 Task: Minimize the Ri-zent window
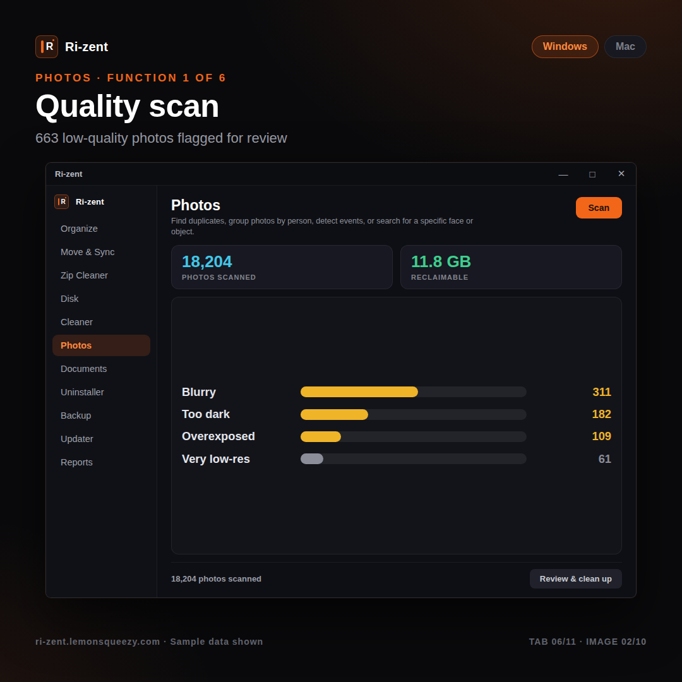point(563,174)
